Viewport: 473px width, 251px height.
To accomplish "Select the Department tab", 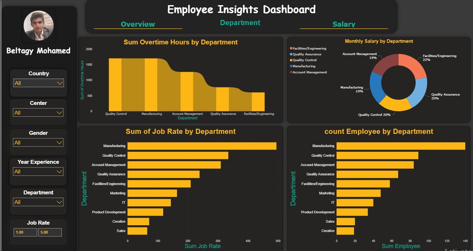I will [x=240, y=23].
